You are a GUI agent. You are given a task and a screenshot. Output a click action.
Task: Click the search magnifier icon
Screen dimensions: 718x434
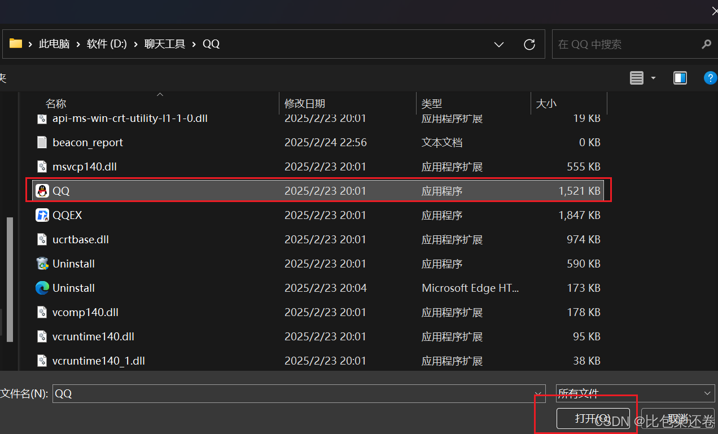706,44
